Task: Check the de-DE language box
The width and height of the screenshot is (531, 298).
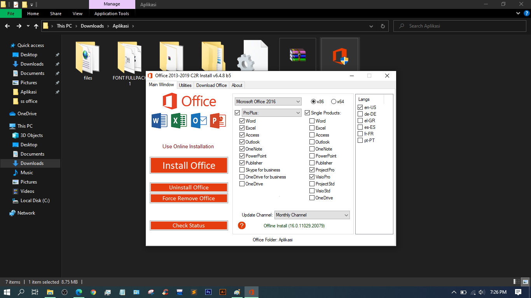Action: point(360,114)
